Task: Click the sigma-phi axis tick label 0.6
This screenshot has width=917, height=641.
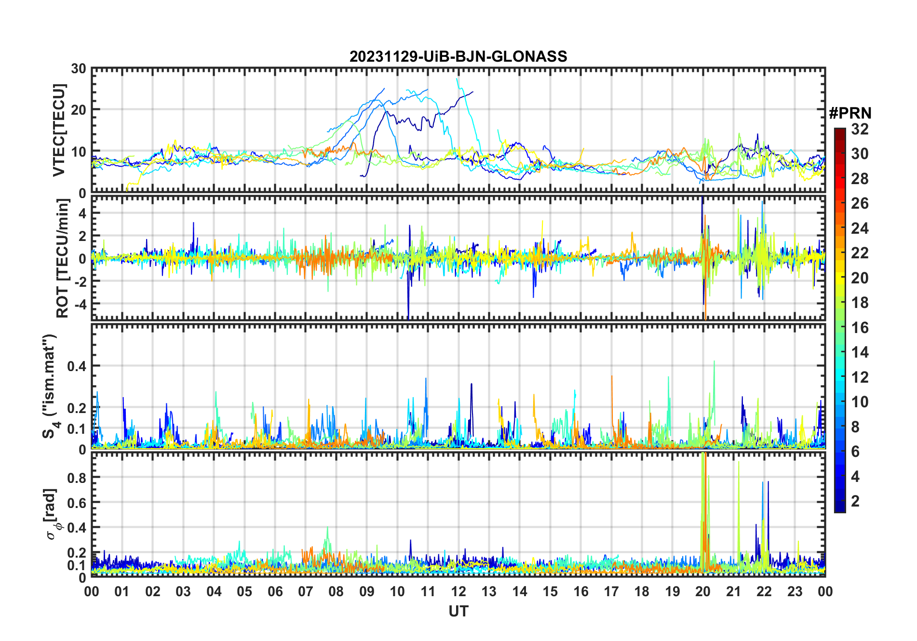Action: [x=77, y=503]
